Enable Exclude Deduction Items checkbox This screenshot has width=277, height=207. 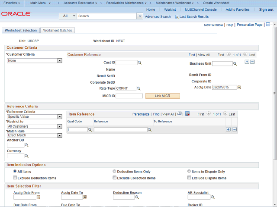coord(15,178)
